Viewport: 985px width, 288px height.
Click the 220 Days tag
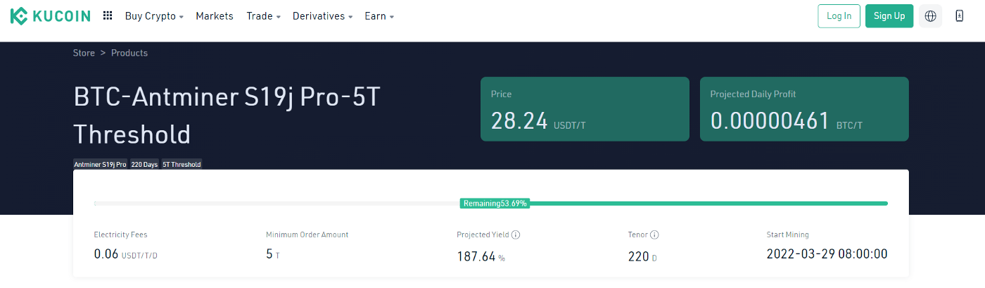144,164
